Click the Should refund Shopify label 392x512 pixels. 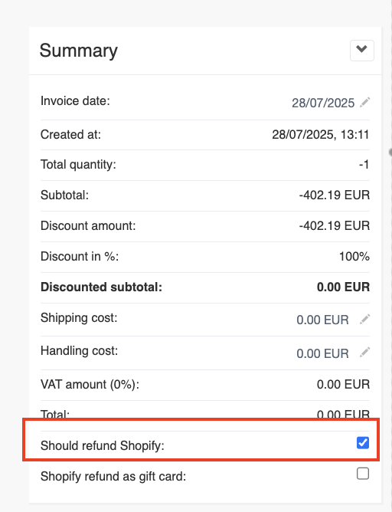click(103, 446)
